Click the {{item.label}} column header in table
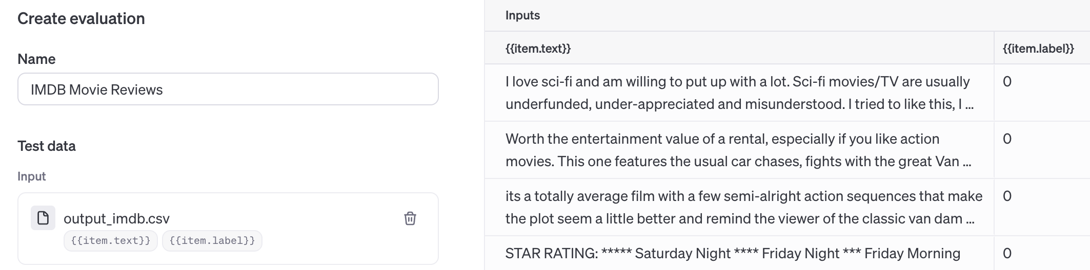1090x270 pixels. pyautogui.click(x=1038, y=49)
